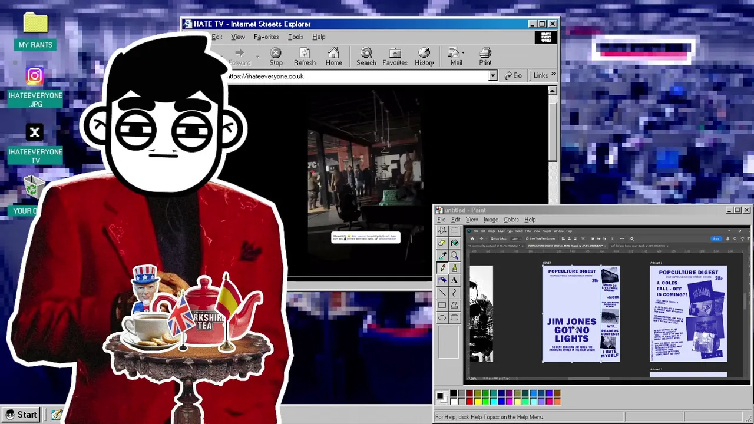
Task: Open the Tools menu in the browser
Action: (x=296, y=37)
